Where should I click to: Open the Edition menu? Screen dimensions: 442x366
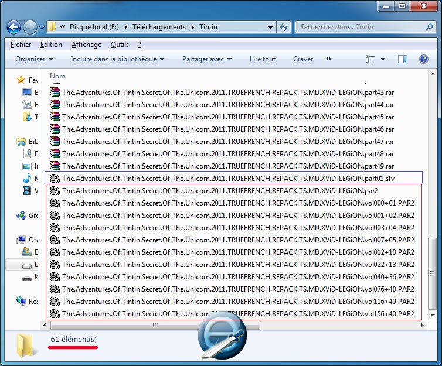(51, 45)
